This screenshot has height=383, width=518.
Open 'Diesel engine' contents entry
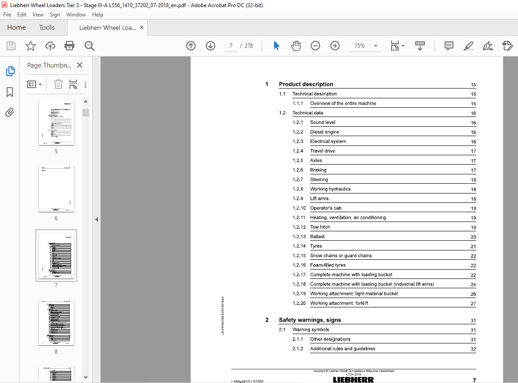tap(324, 132)
